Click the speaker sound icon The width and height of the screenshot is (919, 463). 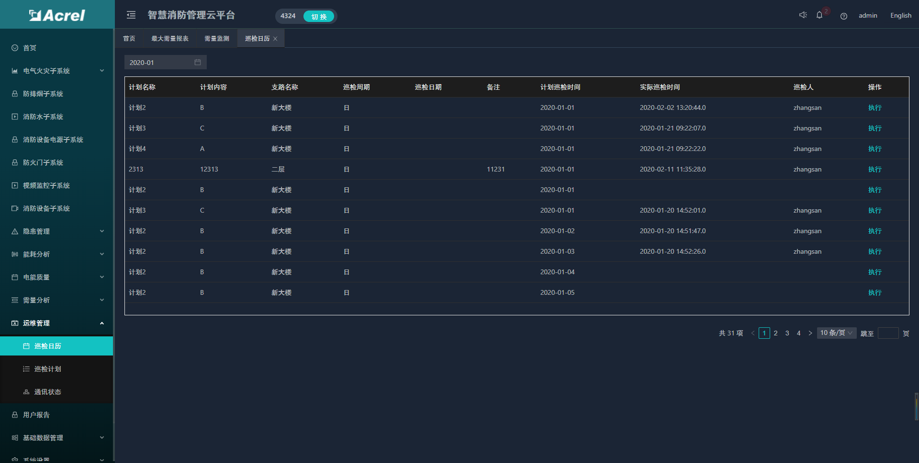tap(803, 15)
